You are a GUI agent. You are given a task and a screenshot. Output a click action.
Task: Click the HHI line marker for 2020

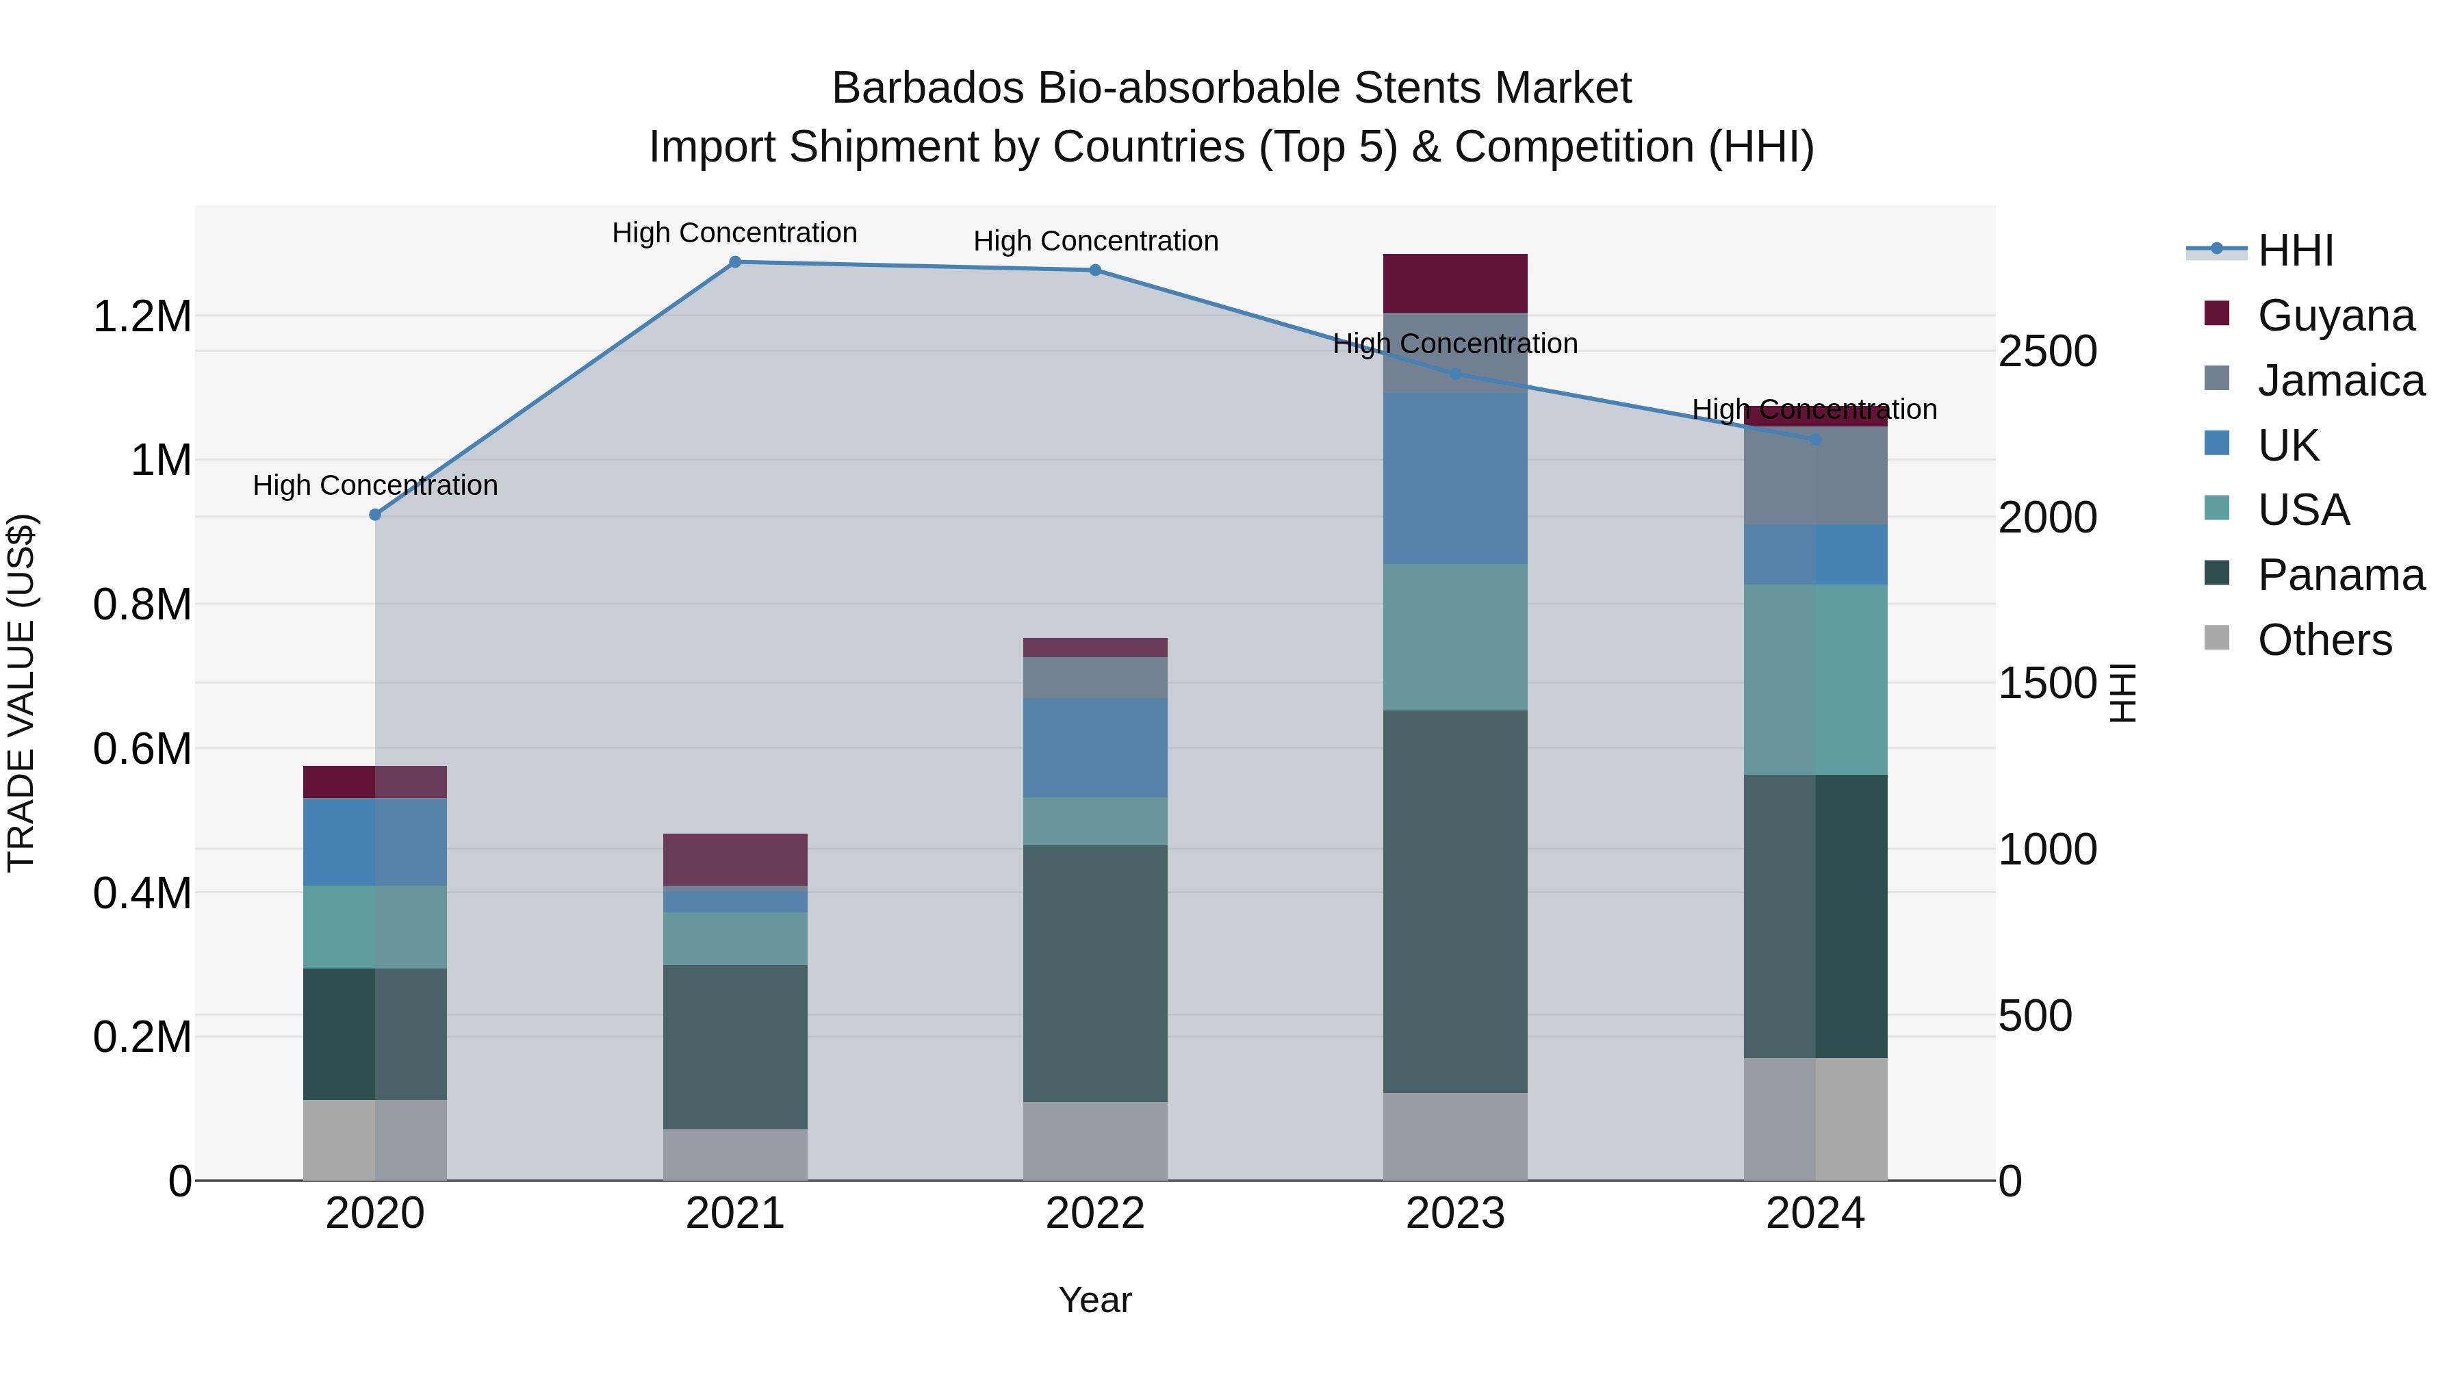point(375,515)
